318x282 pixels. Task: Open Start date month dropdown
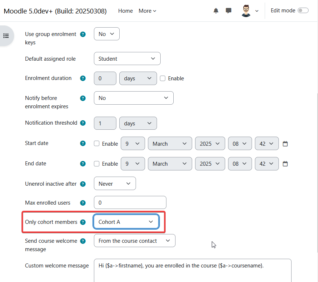coord(170,144)
